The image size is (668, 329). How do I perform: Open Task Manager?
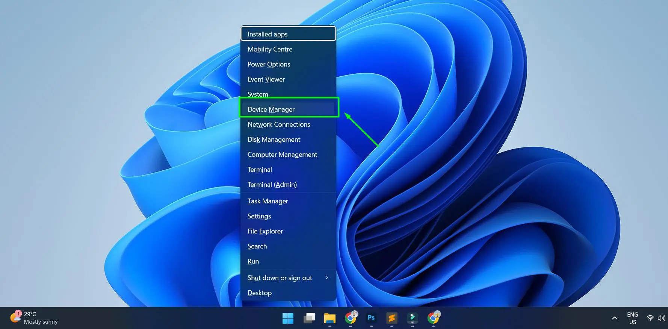point(288,201)
